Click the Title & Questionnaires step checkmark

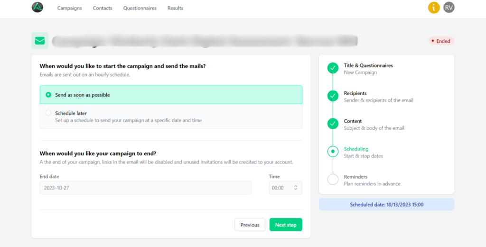(333, 68)
